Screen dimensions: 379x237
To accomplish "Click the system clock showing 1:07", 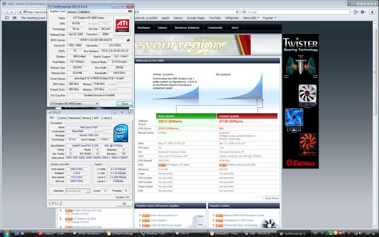I will pyautogui.click(x=370, y=233).
